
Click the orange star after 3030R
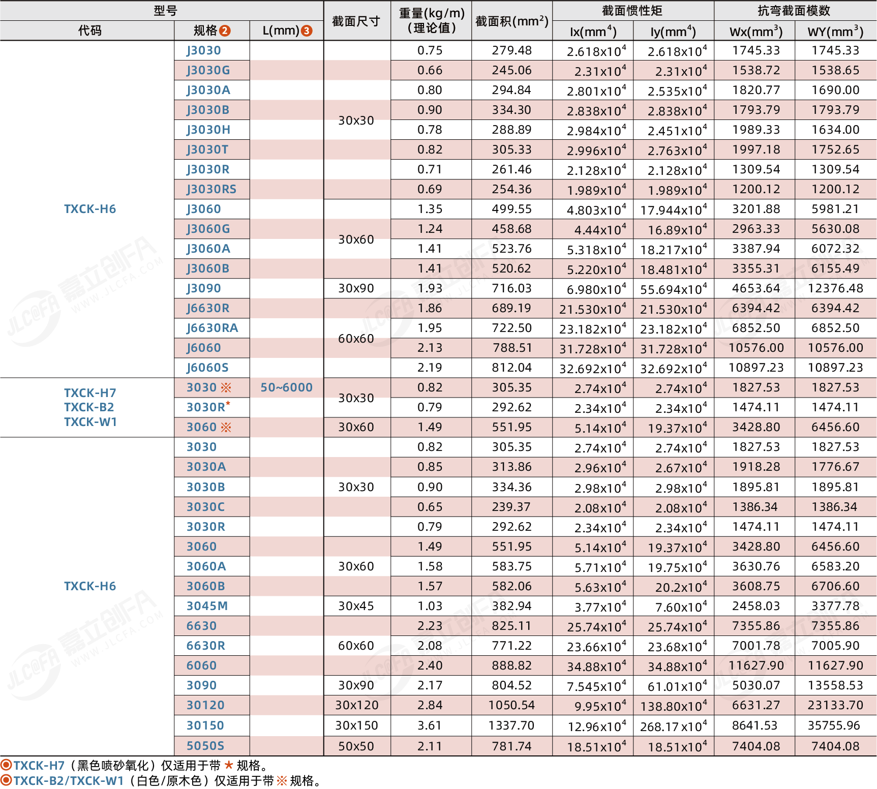[228, 404]
